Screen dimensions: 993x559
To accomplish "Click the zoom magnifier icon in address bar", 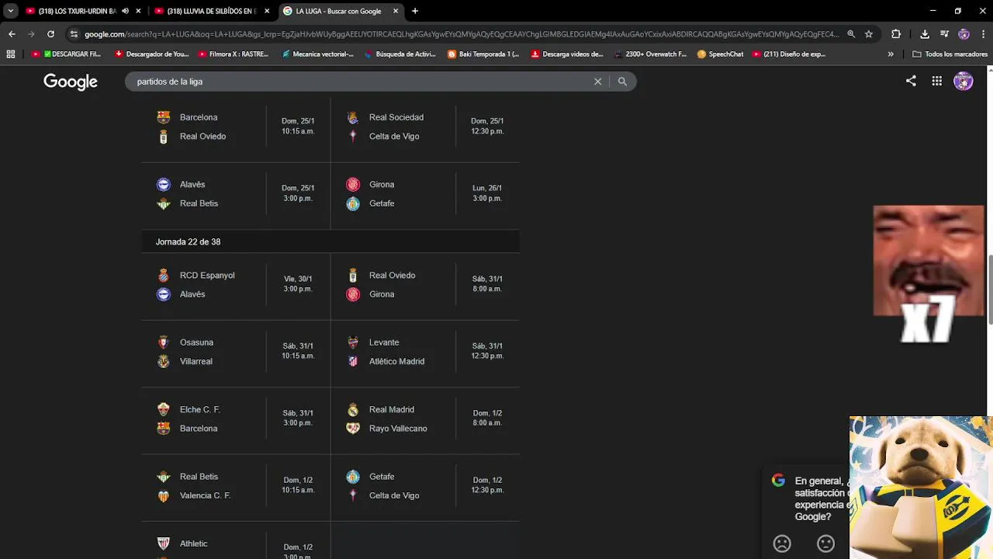I will pyautogui.click(x=851, y=34).
